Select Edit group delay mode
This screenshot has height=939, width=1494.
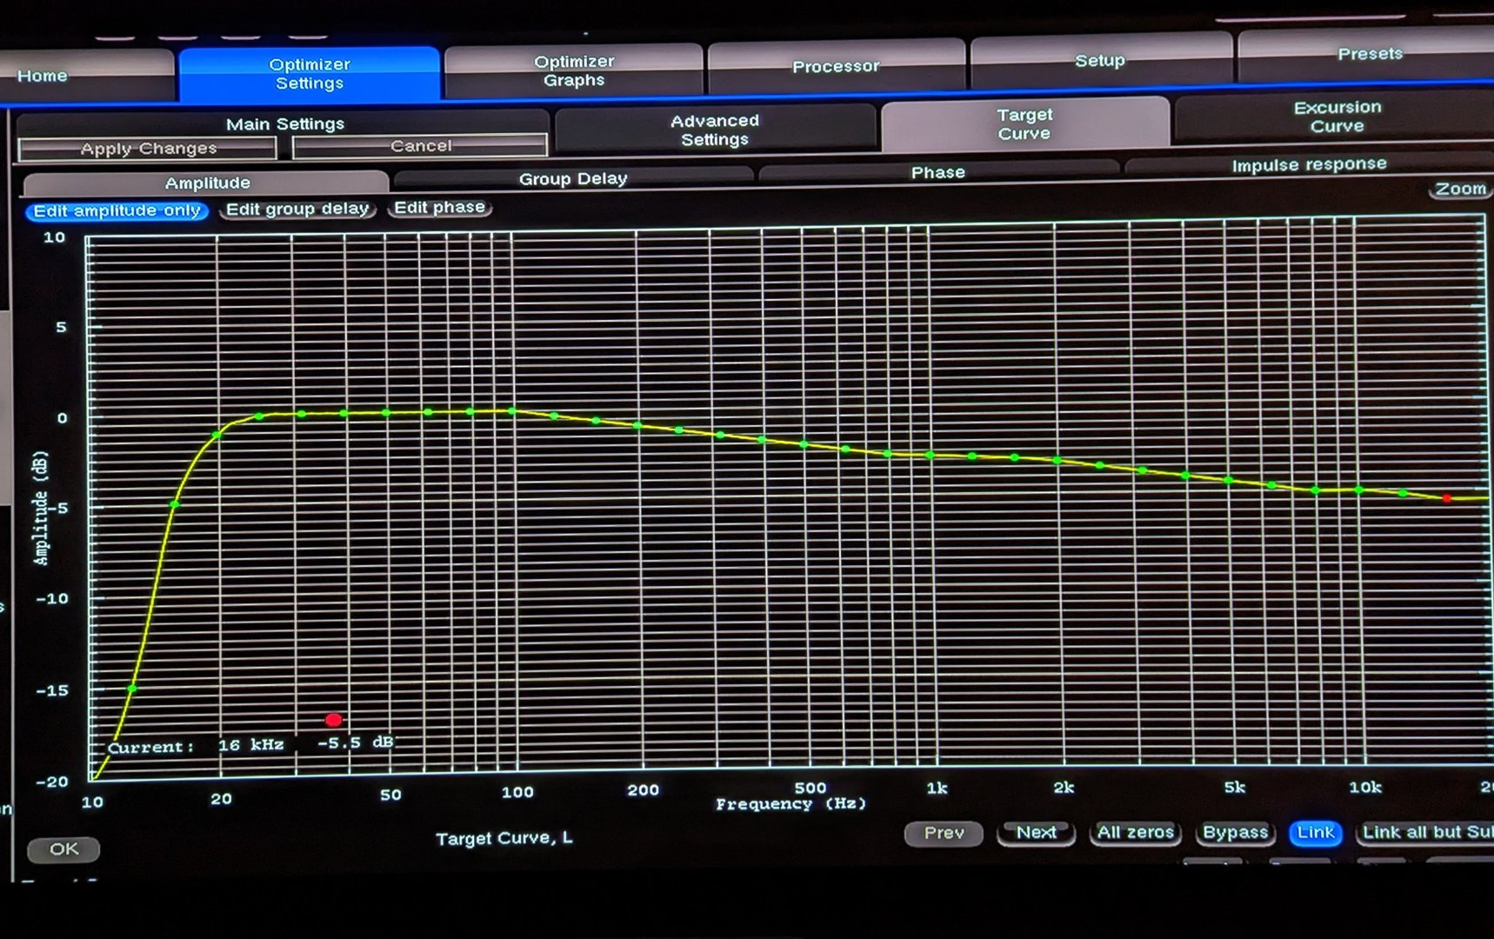(297, 210)
